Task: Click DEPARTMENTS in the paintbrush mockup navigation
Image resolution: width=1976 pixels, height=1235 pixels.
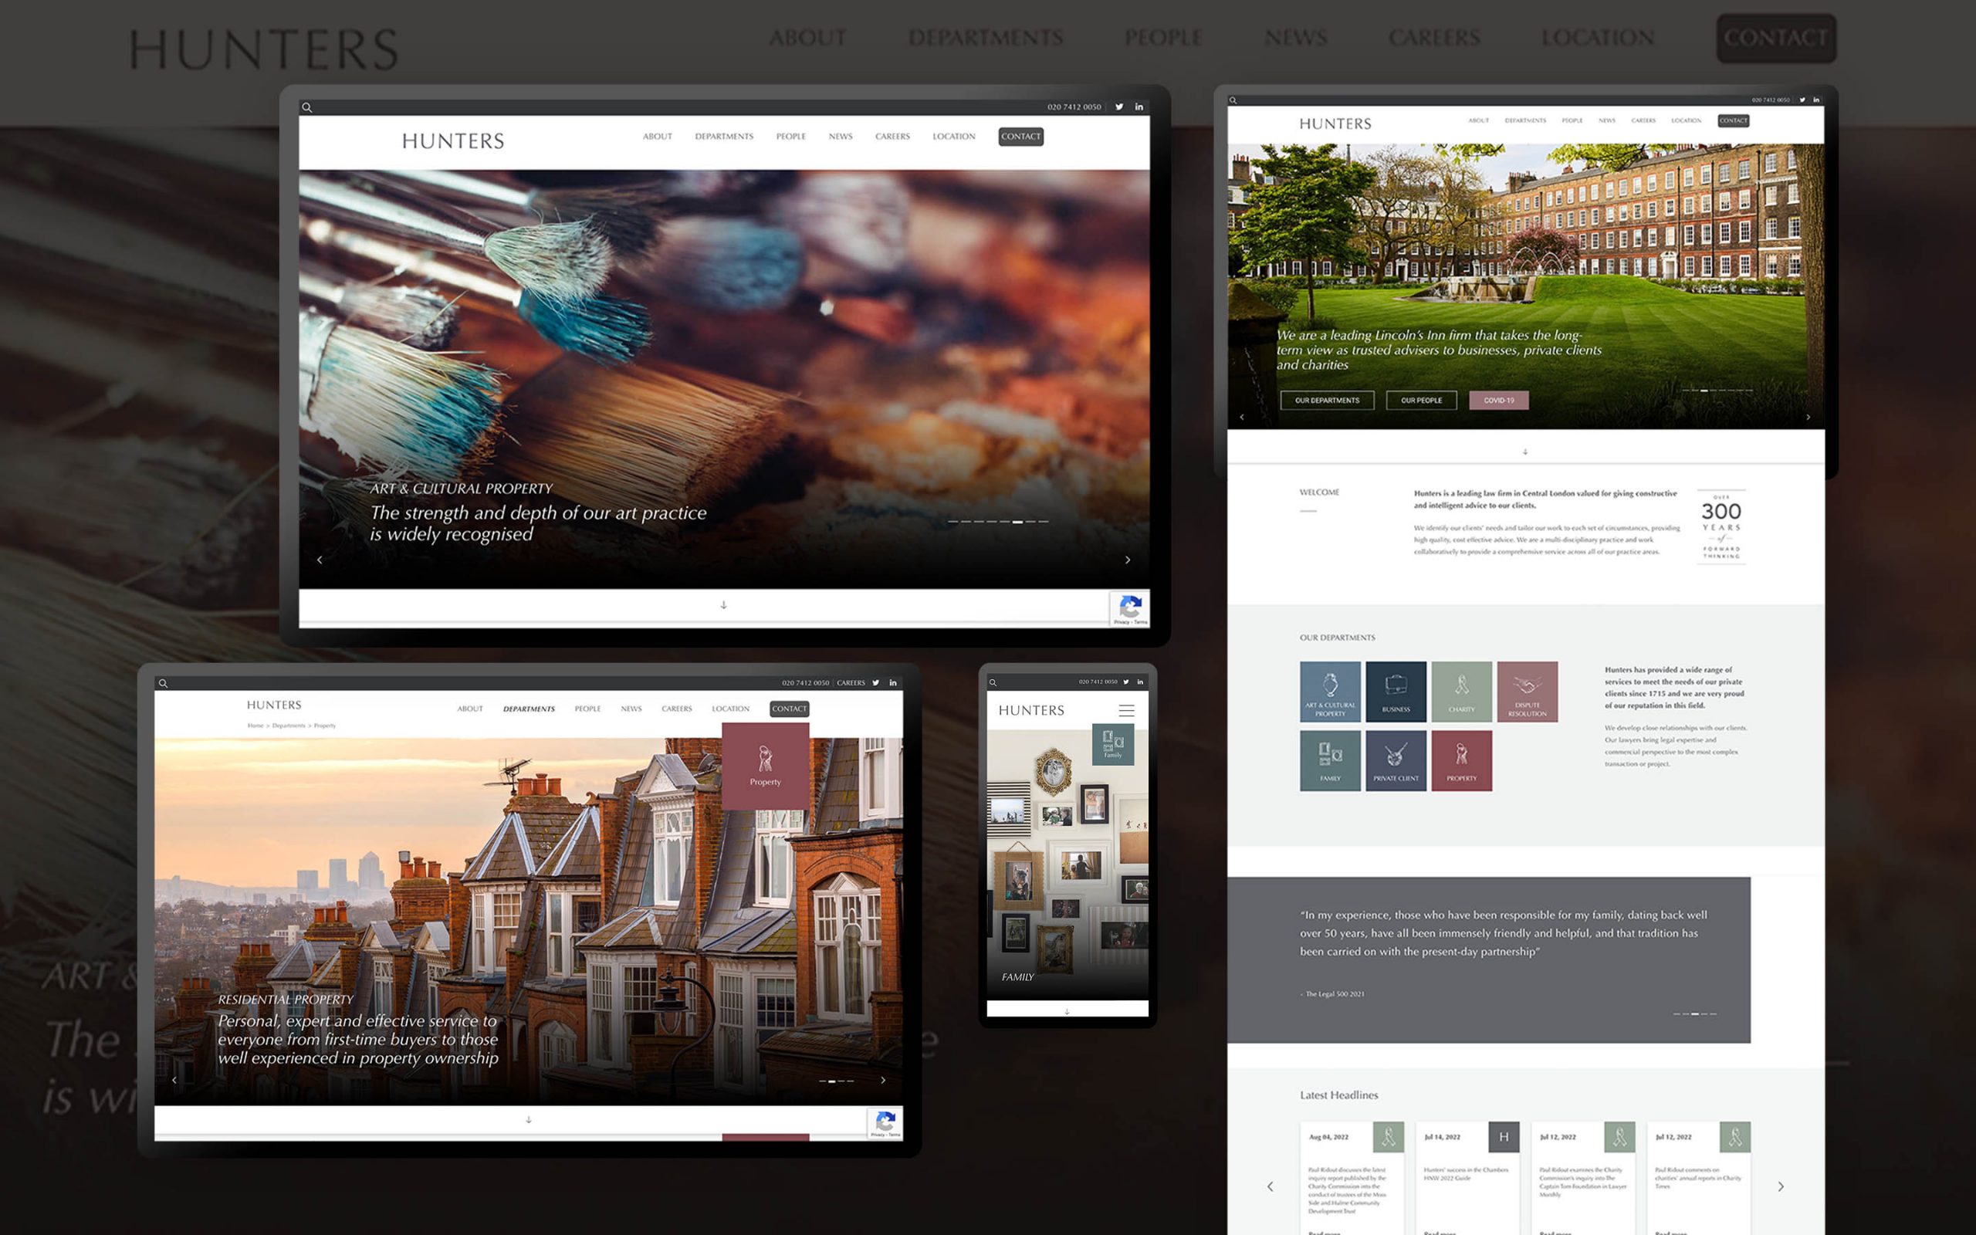Action: [723, 137]
